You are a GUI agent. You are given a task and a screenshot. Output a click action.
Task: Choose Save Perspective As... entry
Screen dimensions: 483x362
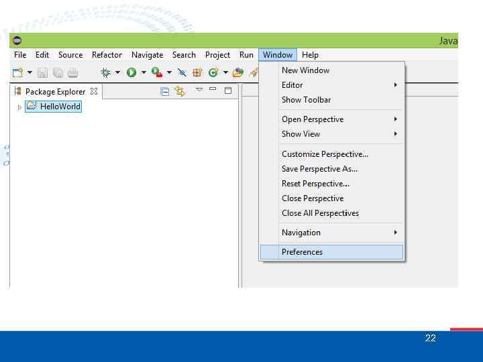pyautogui.click(x=331, y=169)
